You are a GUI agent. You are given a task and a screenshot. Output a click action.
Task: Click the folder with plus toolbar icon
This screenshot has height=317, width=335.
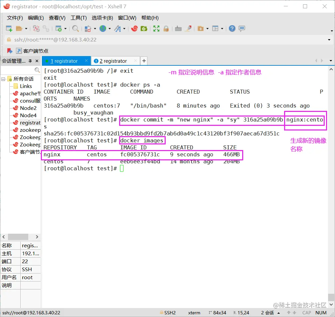point(200,28)
